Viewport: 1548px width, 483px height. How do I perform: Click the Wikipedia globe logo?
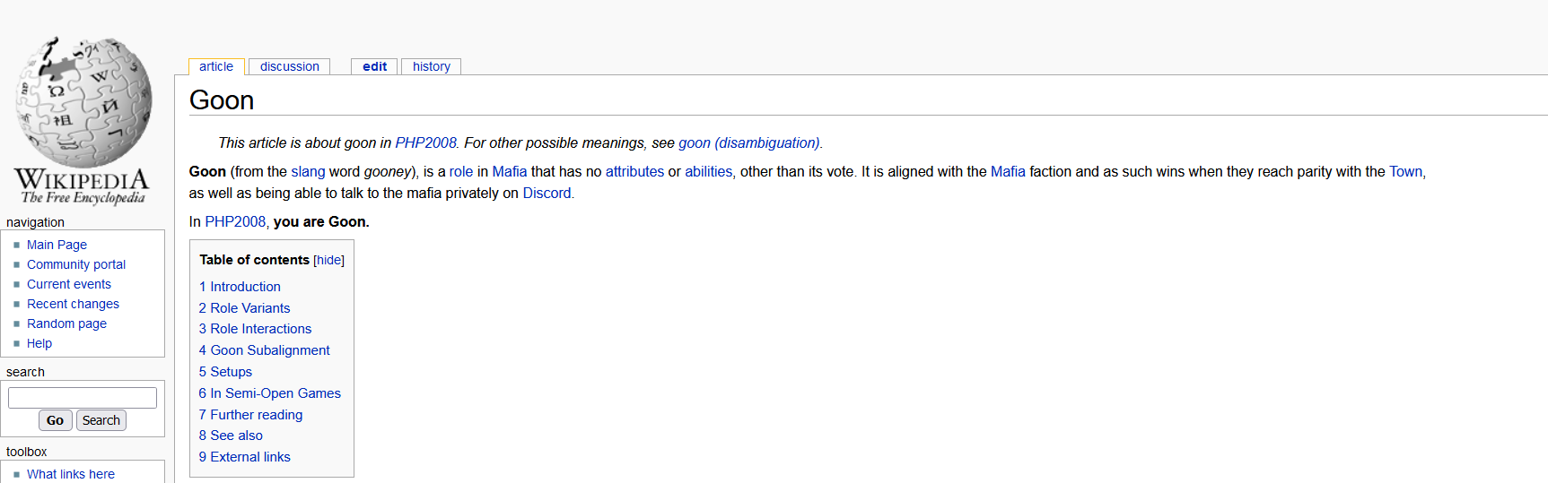pyautogui.click(x=83, y=121)
